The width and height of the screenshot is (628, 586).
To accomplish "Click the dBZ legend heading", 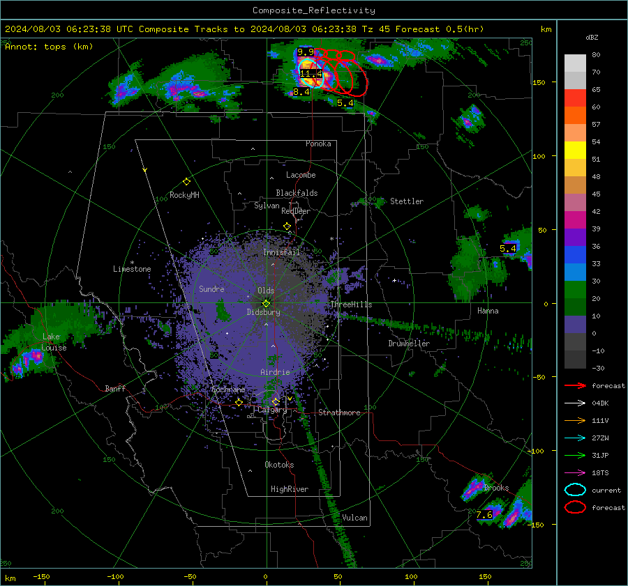I will (592, 38).
